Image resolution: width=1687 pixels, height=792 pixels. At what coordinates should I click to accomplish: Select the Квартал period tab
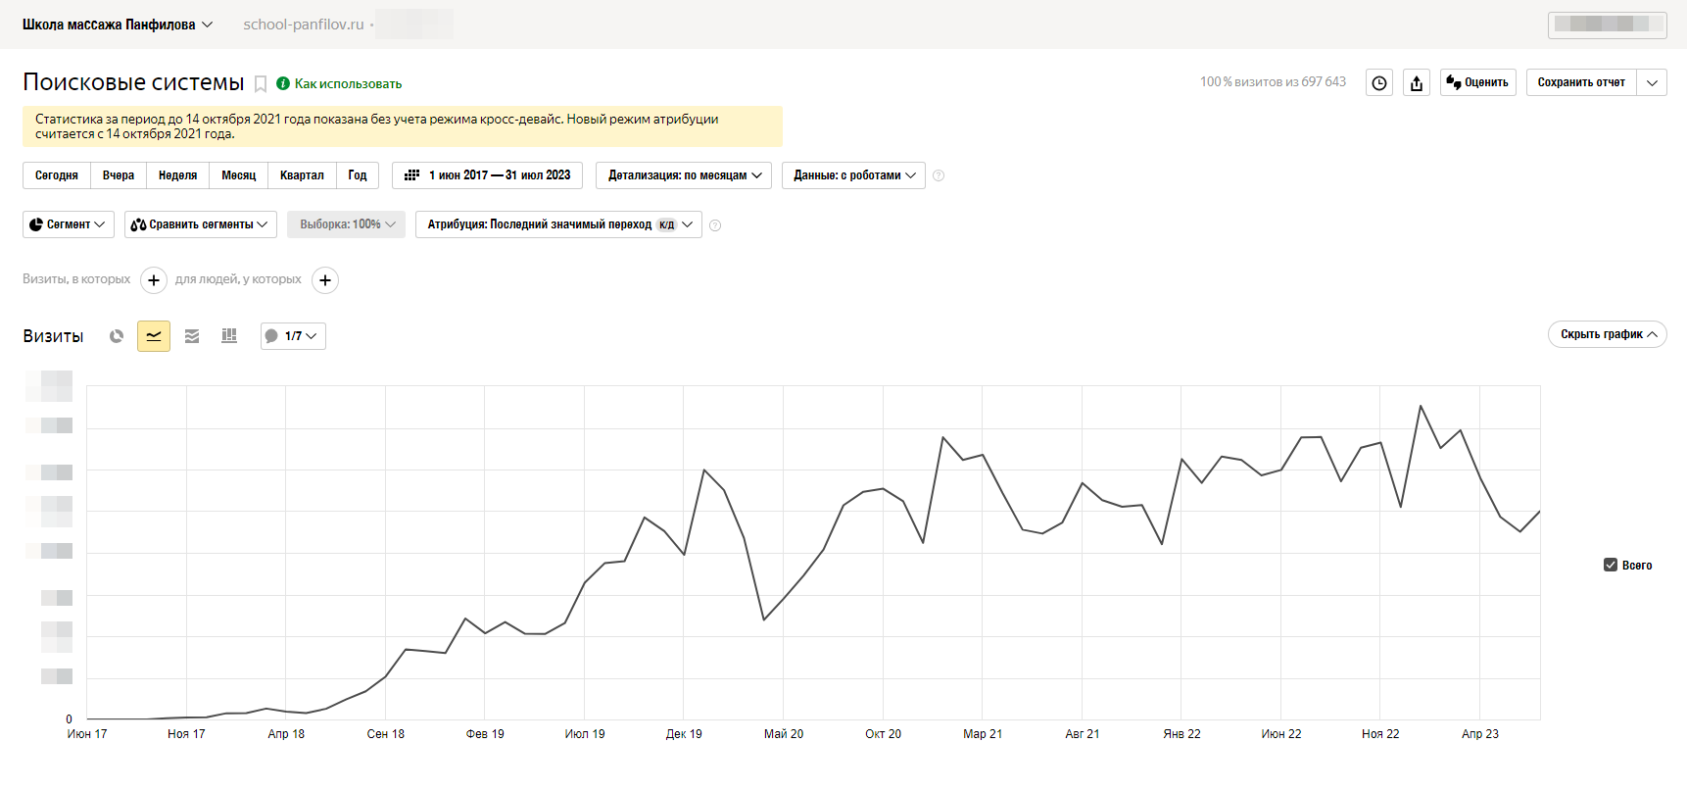(x=302, y=175)
